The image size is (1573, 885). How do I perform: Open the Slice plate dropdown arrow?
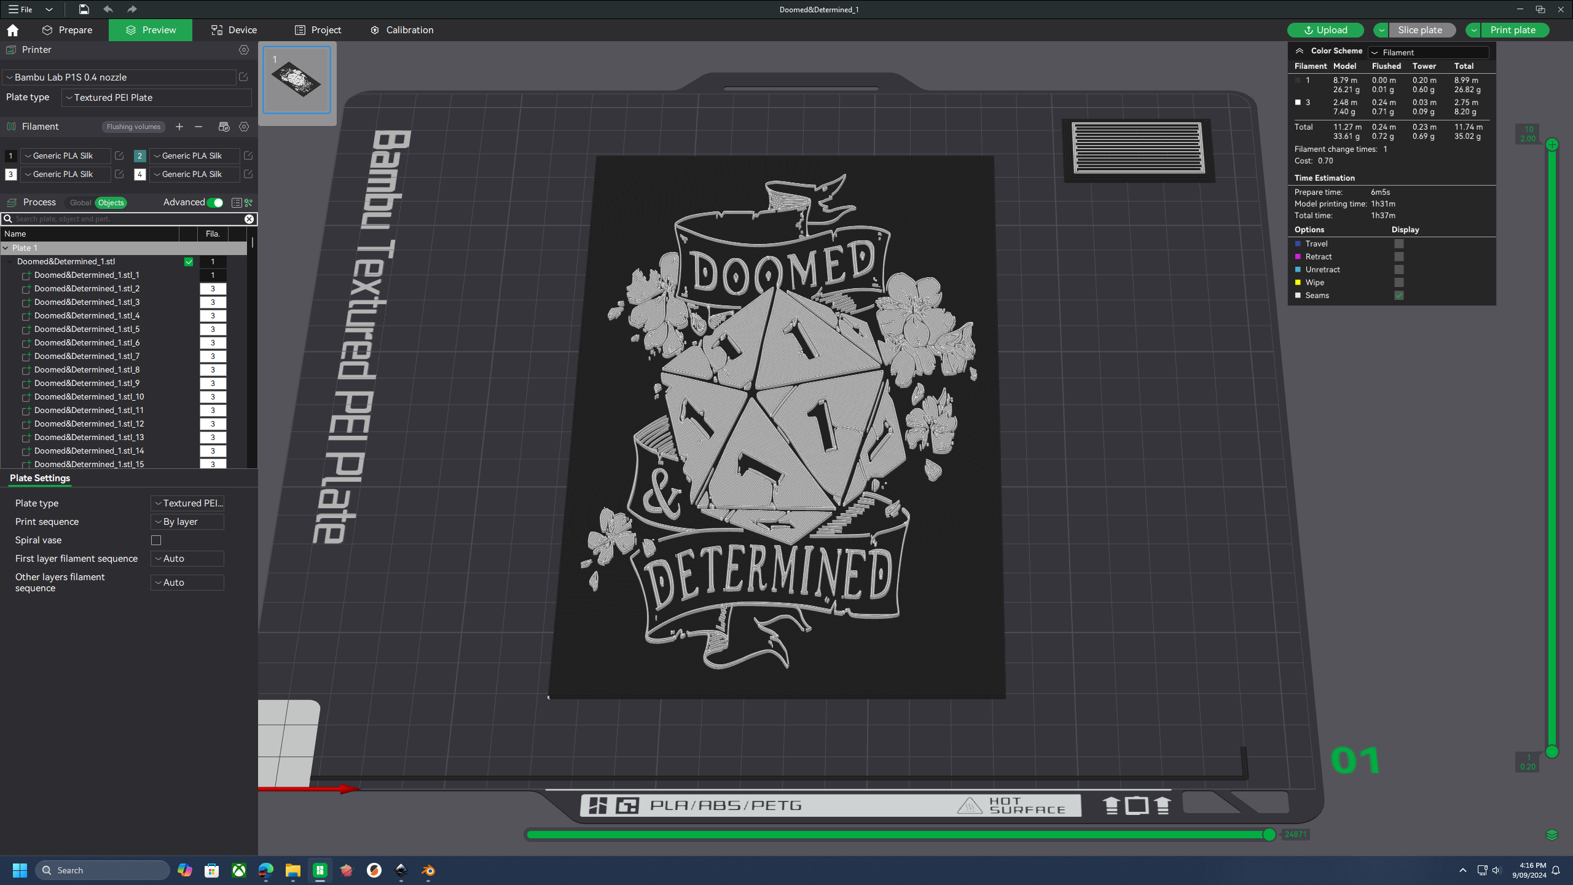pos(1381,30)
